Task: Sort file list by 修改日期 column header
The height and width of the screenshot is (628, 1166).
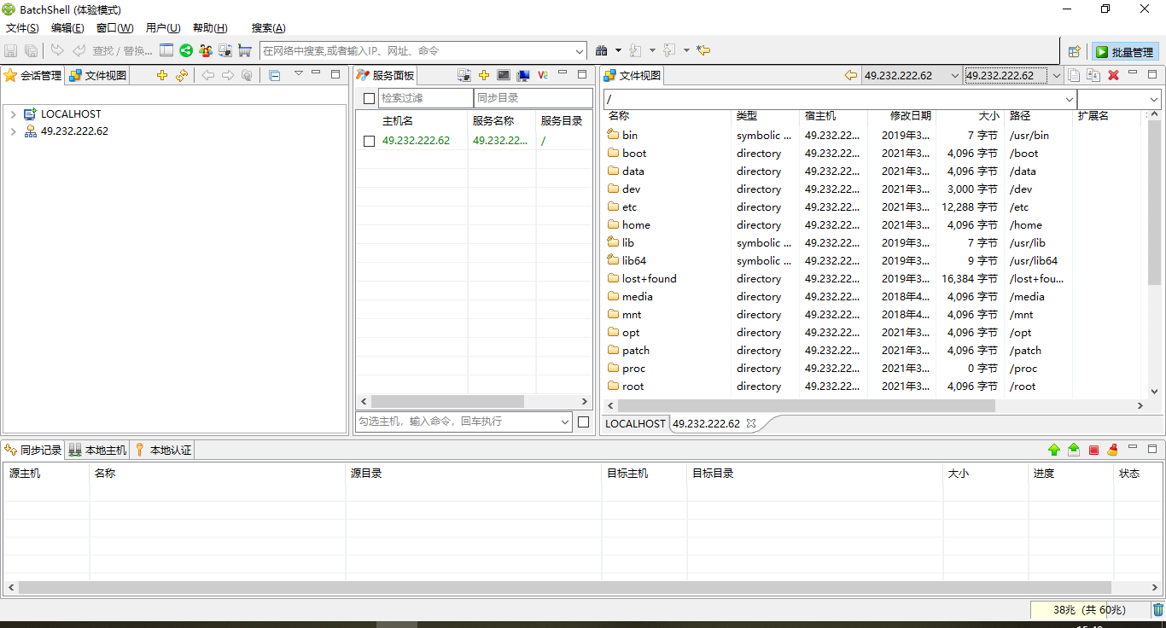Action: click(x=910, y=116)
